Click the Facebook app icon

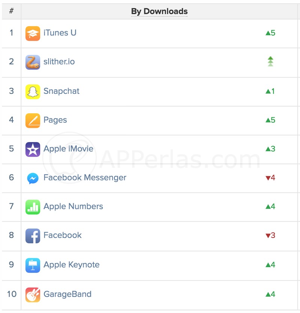pos(33,236)
